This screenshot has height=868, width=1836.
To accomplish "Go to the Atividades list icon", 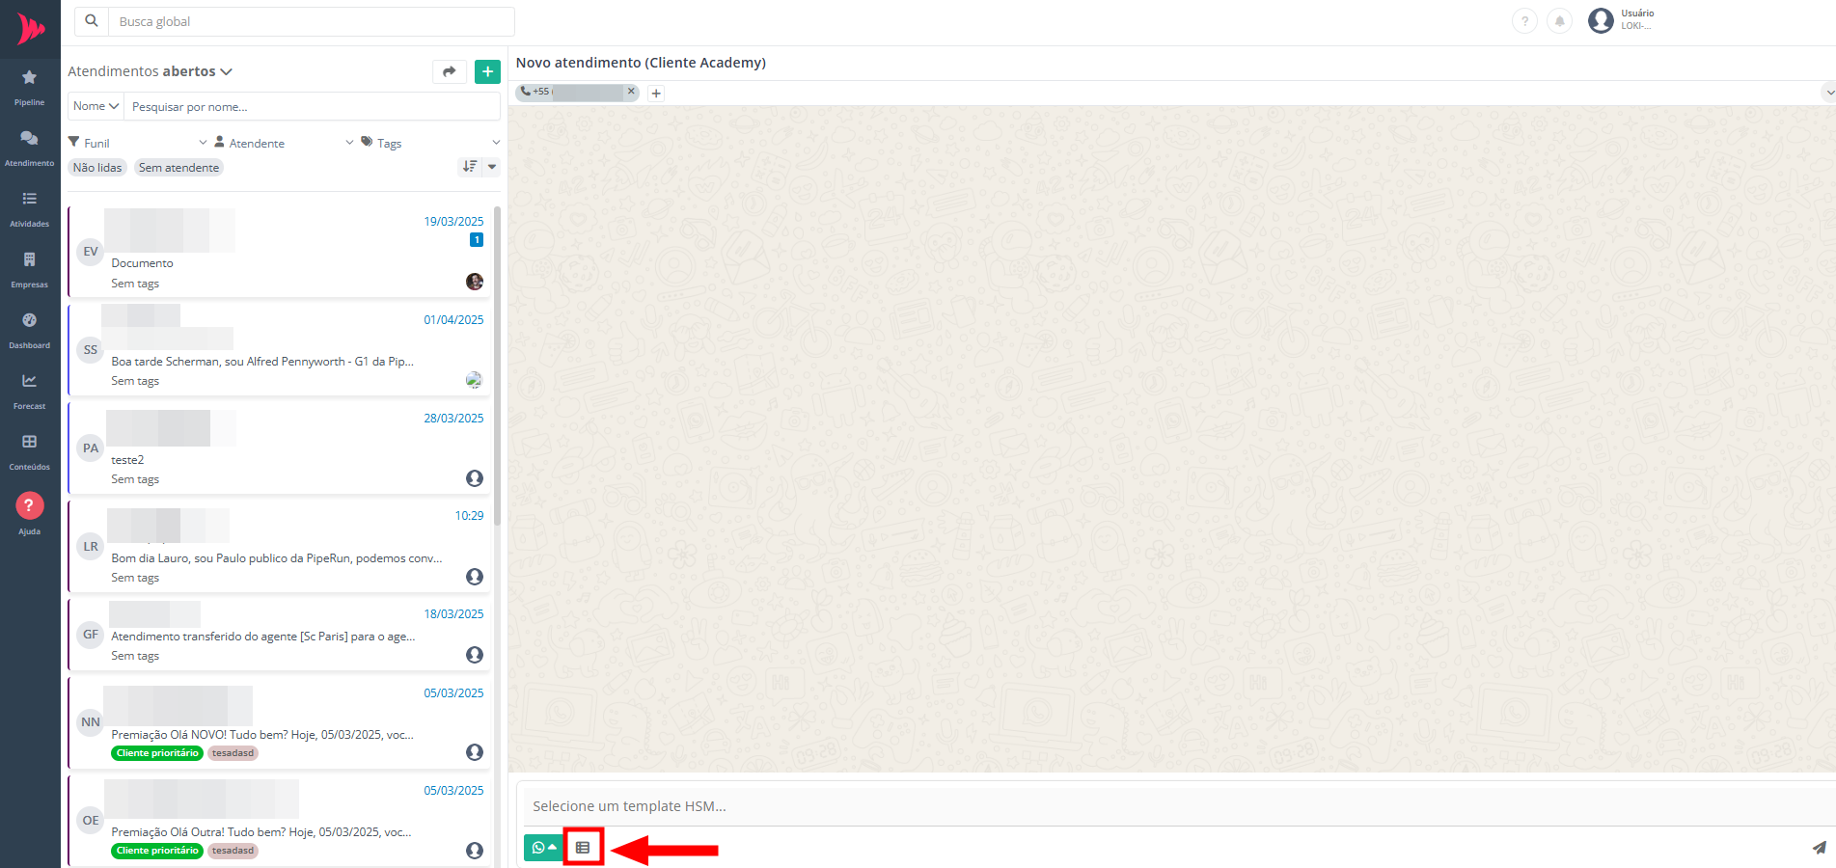I will (29, 200).
